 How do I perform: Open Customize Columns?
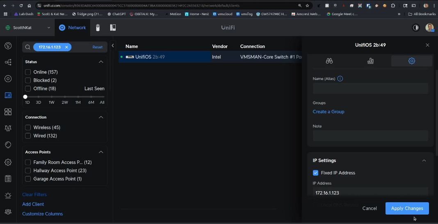coord(43,214)
